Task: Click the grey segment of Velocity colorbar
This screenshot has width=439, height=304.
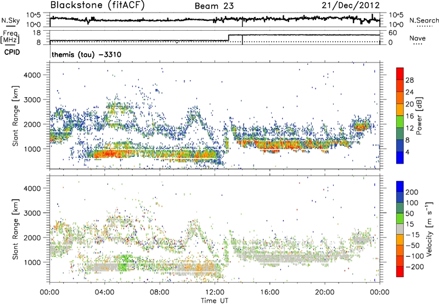Action: 400,229
